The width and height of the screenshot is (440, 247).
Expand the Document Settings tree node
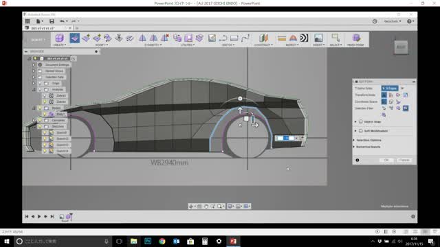click(34, 64)
